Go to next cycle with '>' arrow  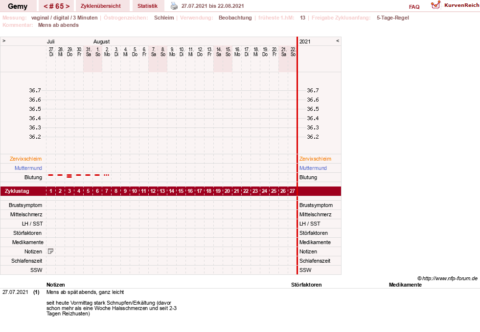coord(68,6)
